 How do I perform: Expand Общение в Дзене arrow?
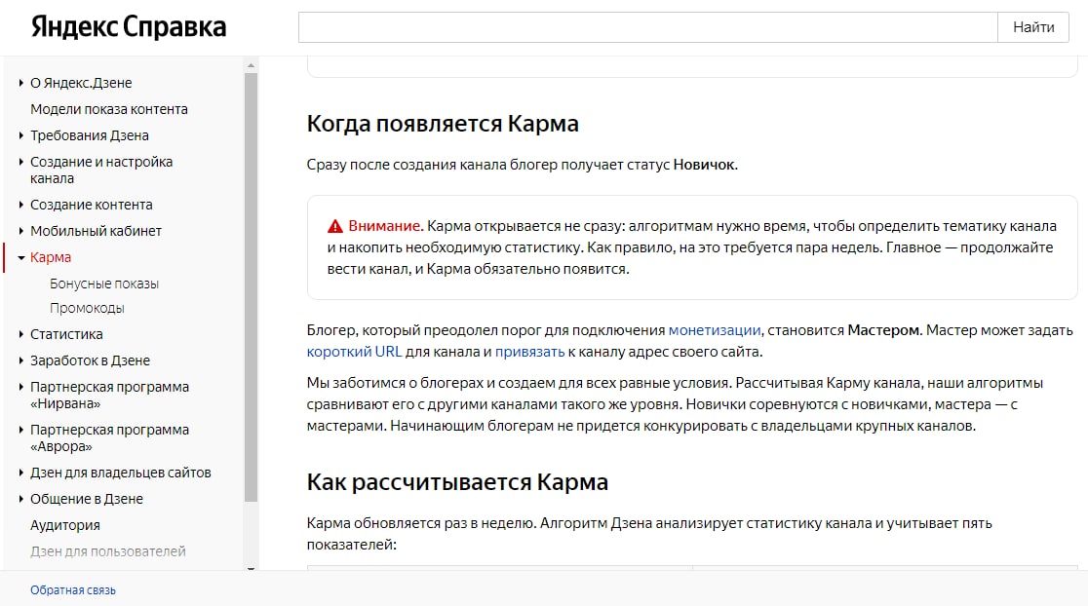20,499
